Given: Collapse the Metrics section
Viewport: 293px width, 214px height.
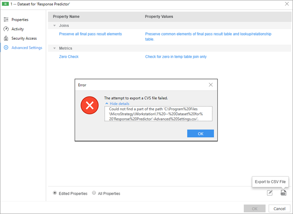Looking at the screenshot, I should [x=55, y=48].
